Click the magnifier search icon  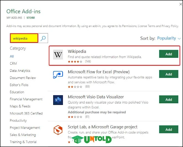[43, 38]
